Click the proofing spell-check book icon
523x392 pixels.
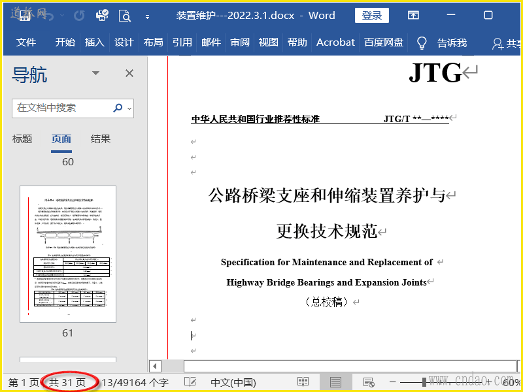click(x=190, y=382)
